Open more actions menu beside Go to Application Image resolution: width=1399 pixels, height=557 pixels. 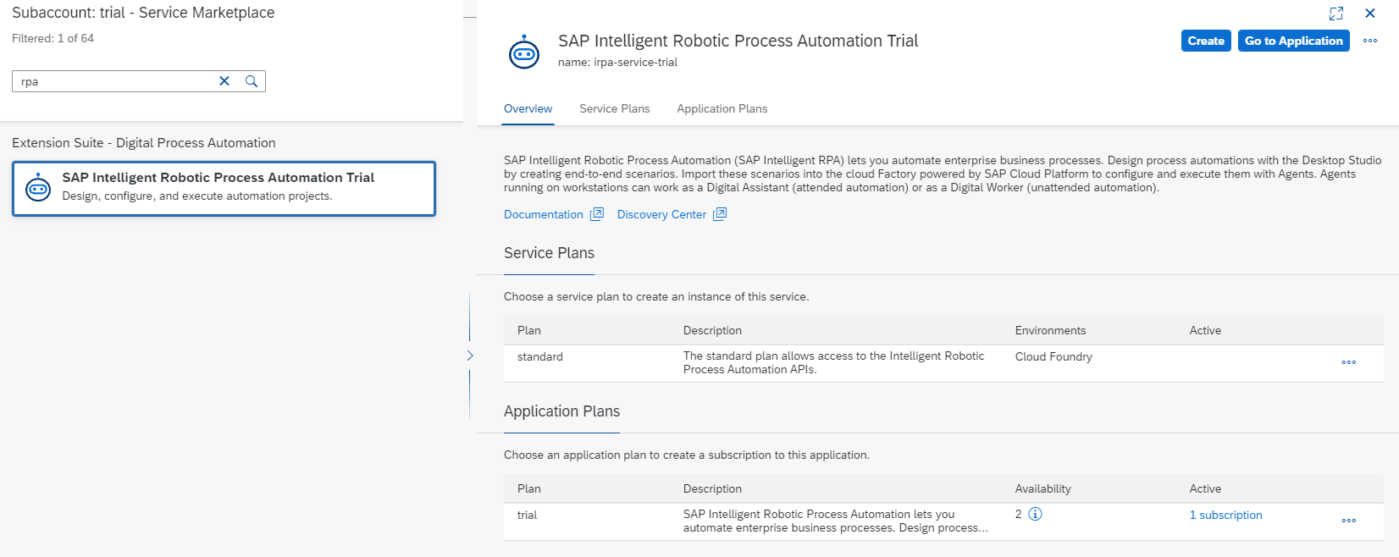pos(1370,41)
